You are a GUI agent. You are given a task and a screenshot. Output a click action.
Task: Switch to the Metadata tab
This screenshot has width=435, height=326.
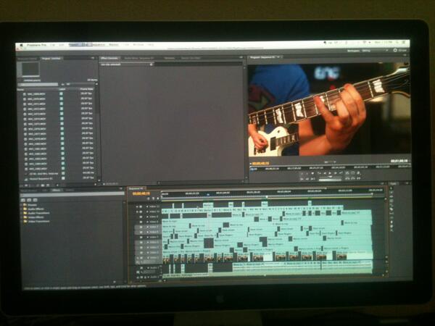click(170, 59)
